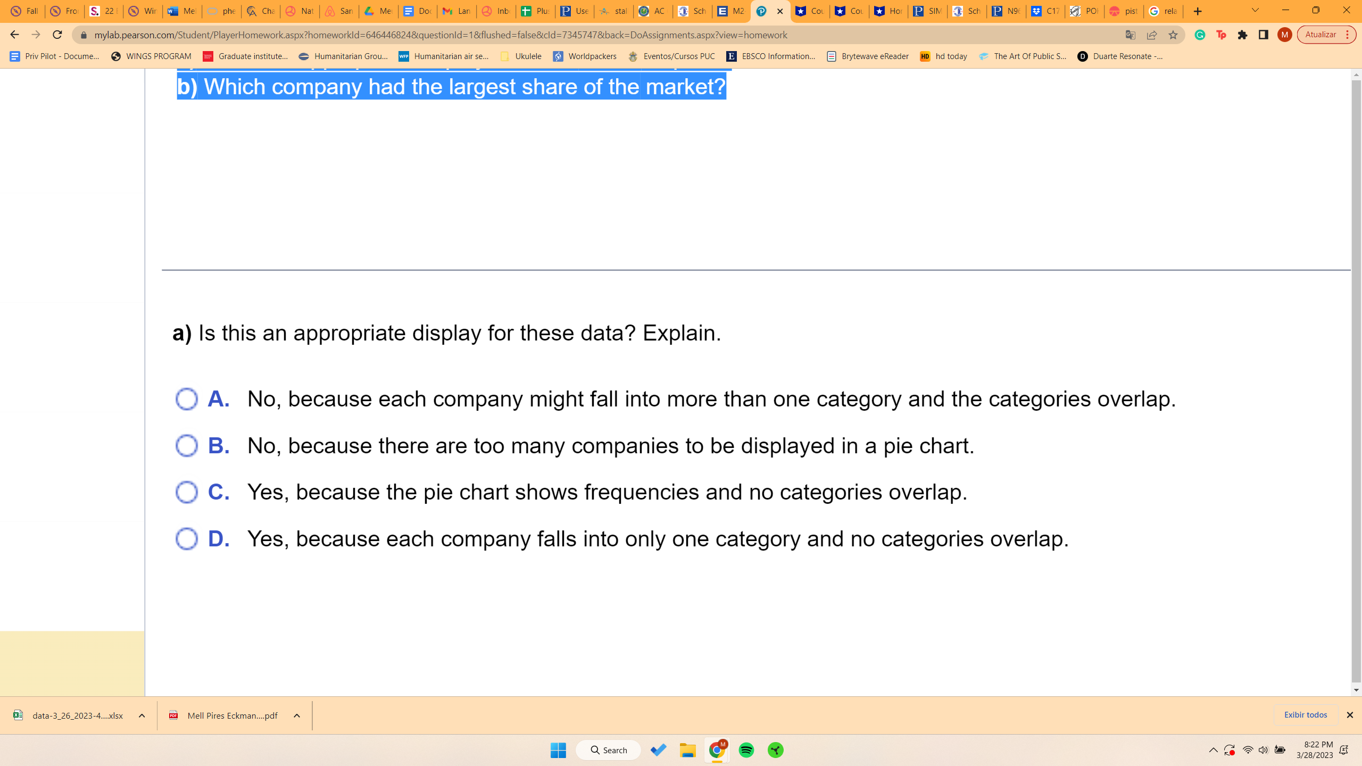Expand options for data-3_26 xlsx download

point(142,715)
